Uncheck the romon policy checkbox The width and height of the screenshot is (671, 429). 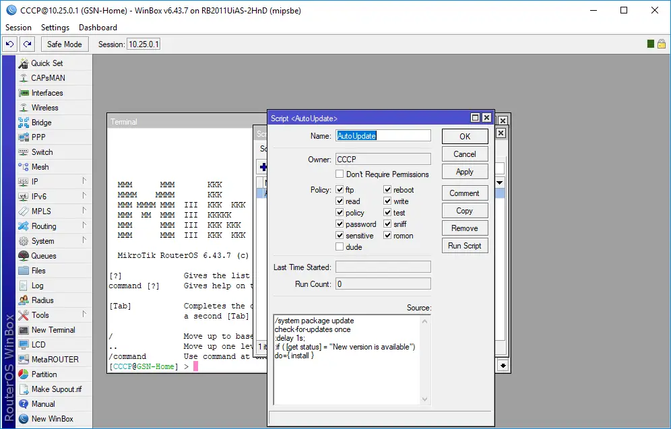point(387,236)
